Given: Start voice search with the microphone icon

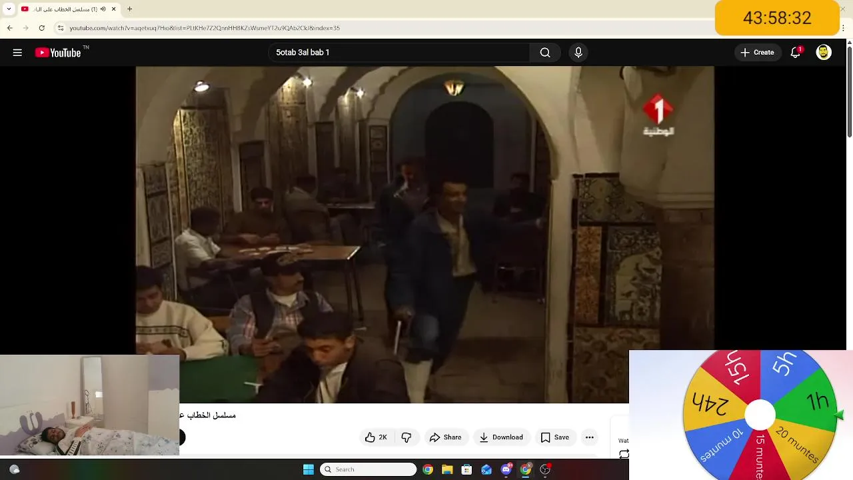Looking at the screenshot, I should [x=578, y=53].
